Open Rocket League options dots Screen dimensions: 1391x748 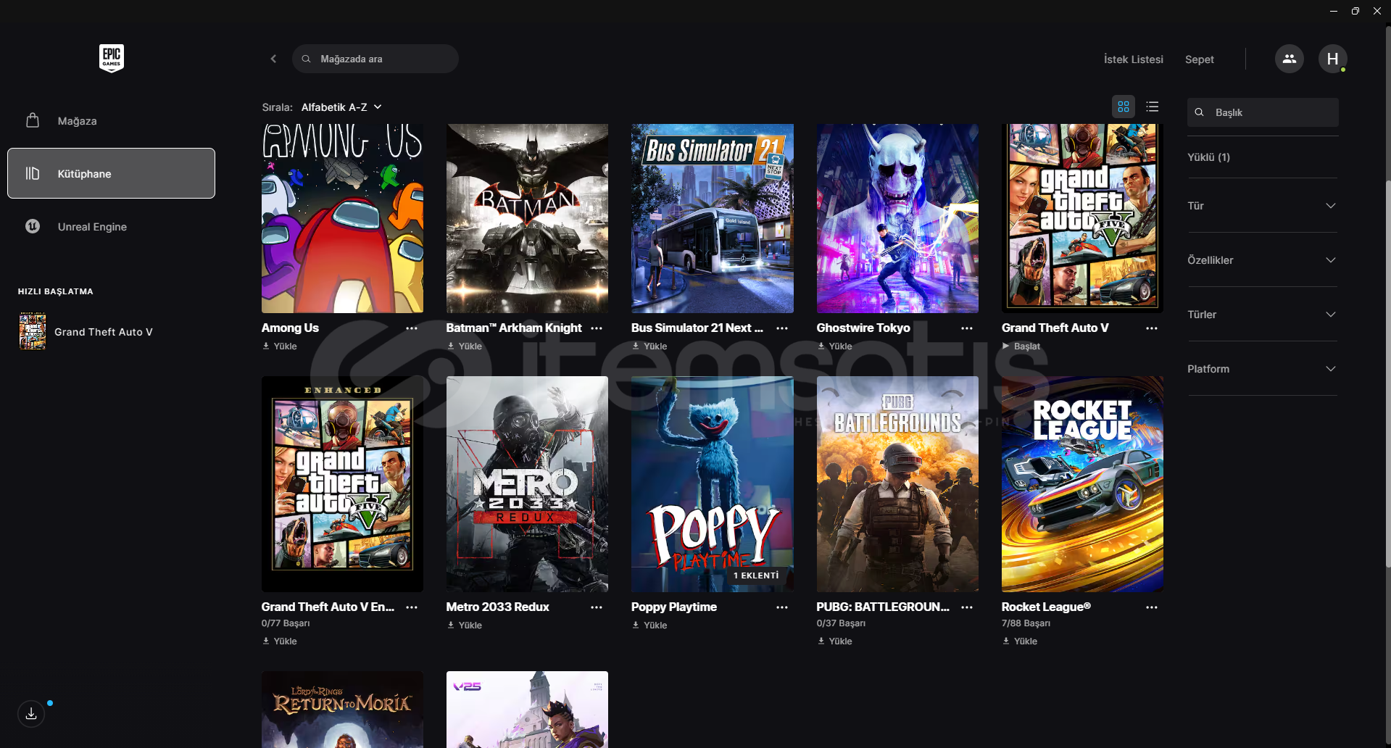(x=1152, y=607)
